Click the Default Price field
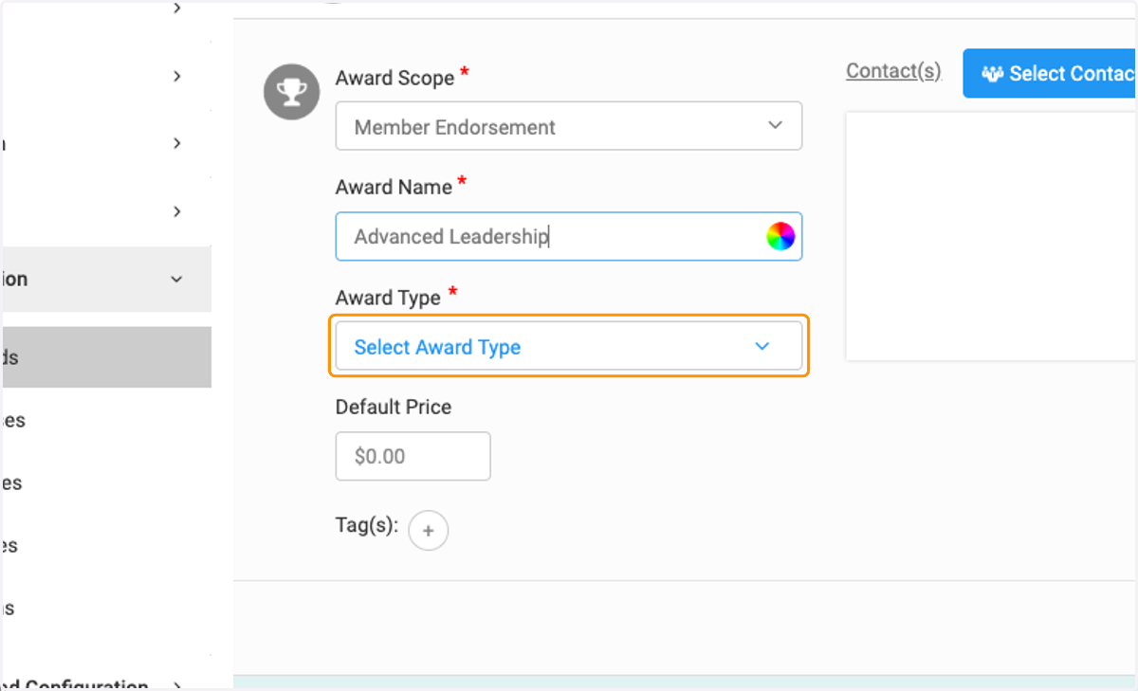This screenshot has height=691, width=1138. 413,456
